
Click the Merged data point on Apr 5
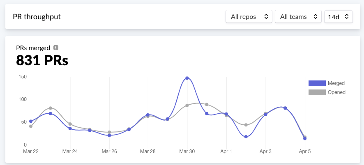pos(305,139)
